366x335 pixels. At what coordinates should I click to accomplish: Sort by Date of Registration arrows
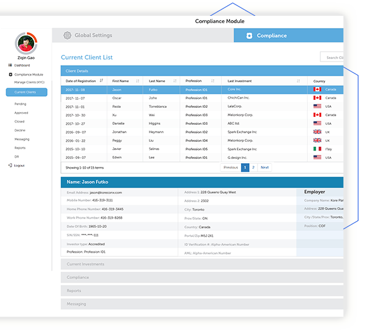click(101, 80)
